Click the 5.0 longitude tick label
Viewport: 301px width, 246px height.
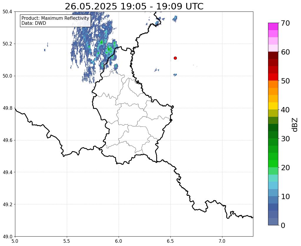click(15, 241)
